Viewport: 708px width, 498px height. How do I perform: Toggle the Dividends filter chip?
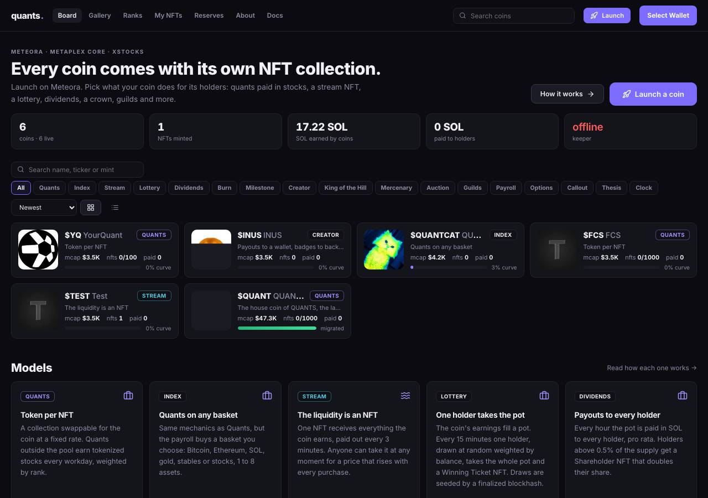tap(189, 188)
